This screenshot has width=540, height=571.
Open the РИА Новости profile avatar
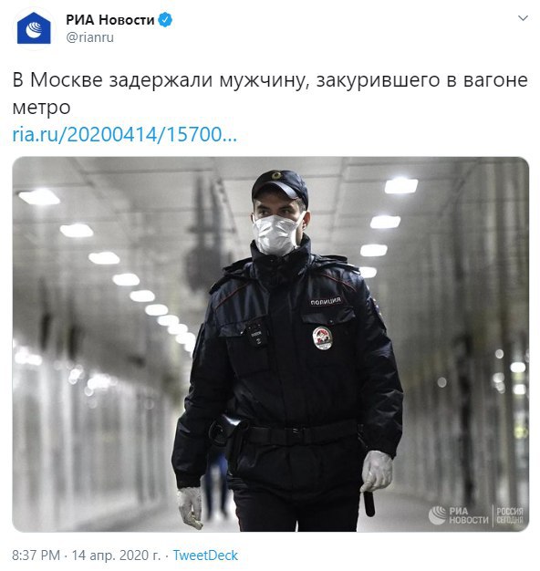click(x=34, y=28)
